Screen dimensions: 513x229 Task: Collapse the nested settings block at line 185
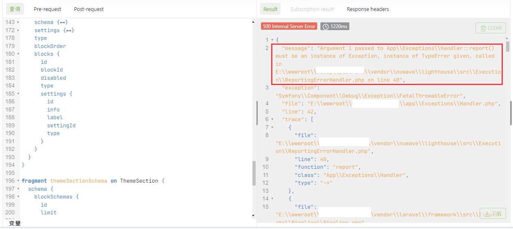(18, 94)
